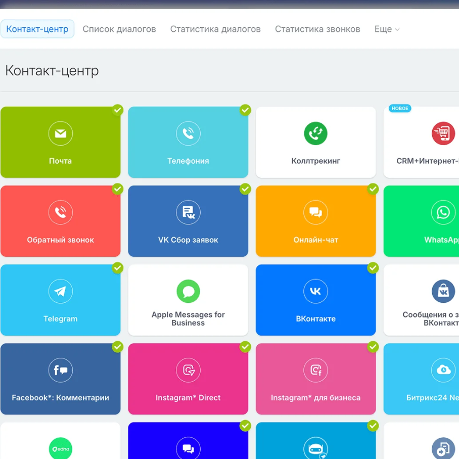The height and width of the screenshot is (459, 459).
Task: Open the Телефония phone icon
Action: point(188,133)
